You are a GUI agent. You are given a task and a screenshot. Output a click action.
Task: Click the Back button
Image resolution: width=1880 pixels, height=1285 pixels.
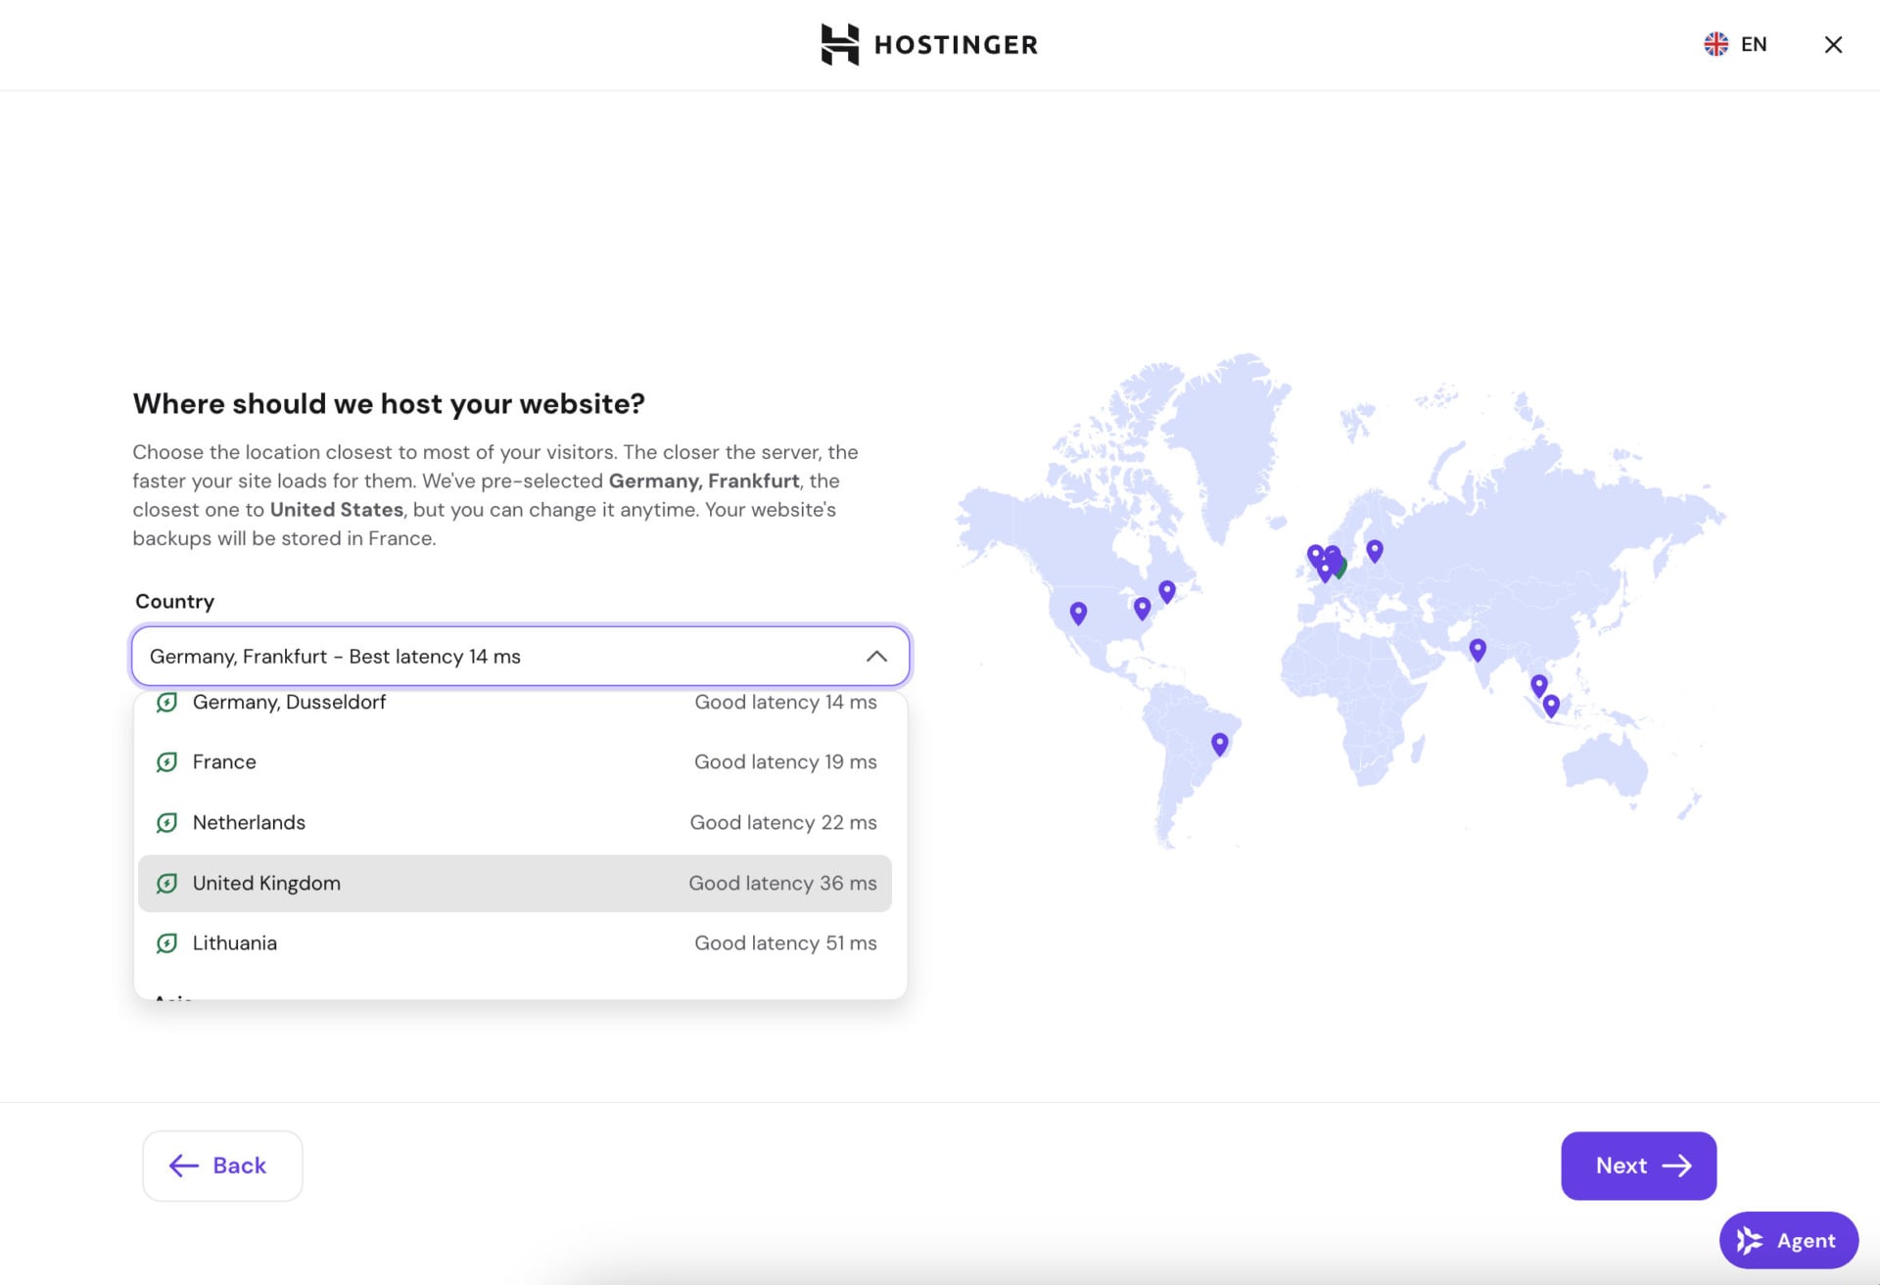point(222,1166)
